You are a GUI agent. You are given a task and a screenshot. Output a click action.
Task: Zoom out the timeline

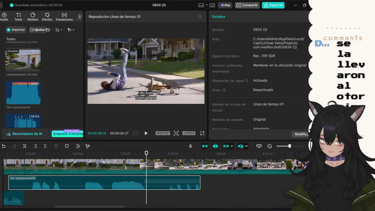pos(270,146)
